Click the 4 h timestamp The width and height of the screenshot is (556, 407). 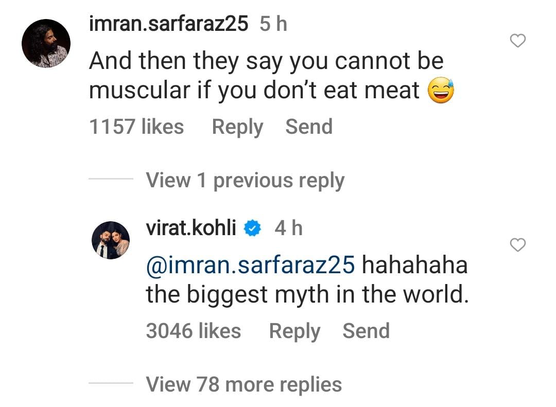(288, 228)
